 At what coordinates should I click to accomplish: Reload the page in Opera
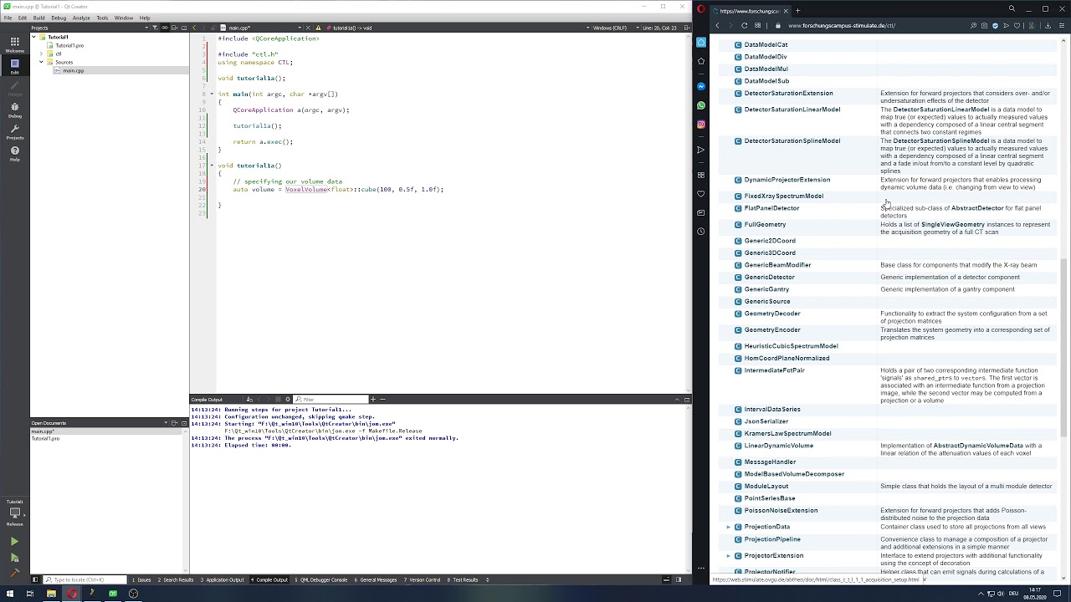[x=744, y=25]
